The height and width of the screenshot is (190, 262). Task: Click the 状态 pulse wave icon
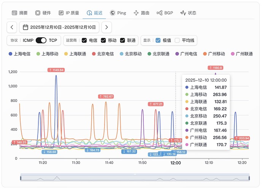pos(183,13)
